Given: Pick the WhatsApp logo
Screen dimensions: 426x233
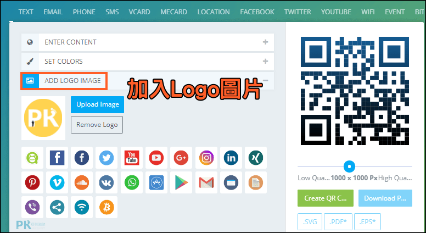Looking at the screenshot, I should (132, 182).
